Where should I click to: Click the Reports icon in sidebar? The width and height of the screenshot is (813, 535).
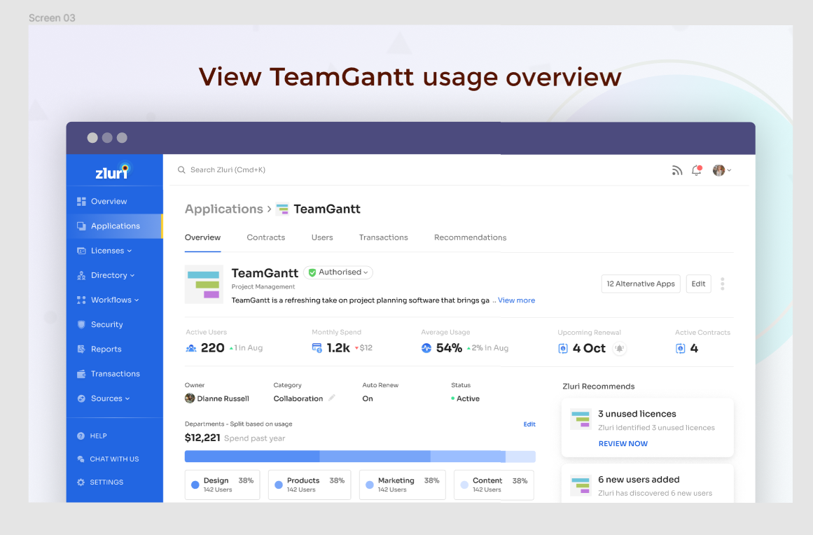81,349
